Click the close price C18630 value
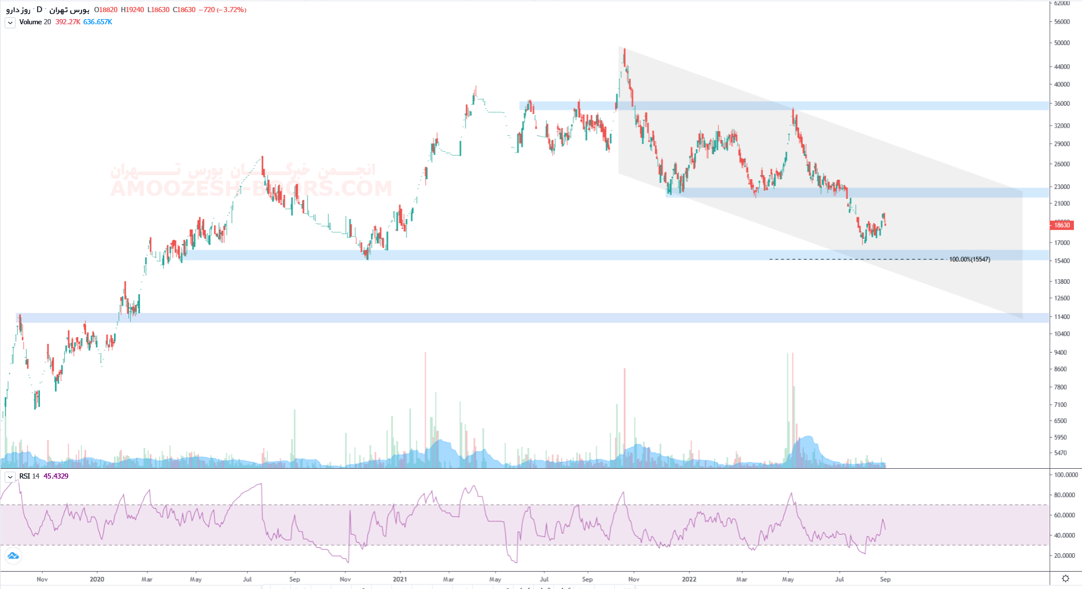Screen dimensions: 1082x589 (184, 10)
